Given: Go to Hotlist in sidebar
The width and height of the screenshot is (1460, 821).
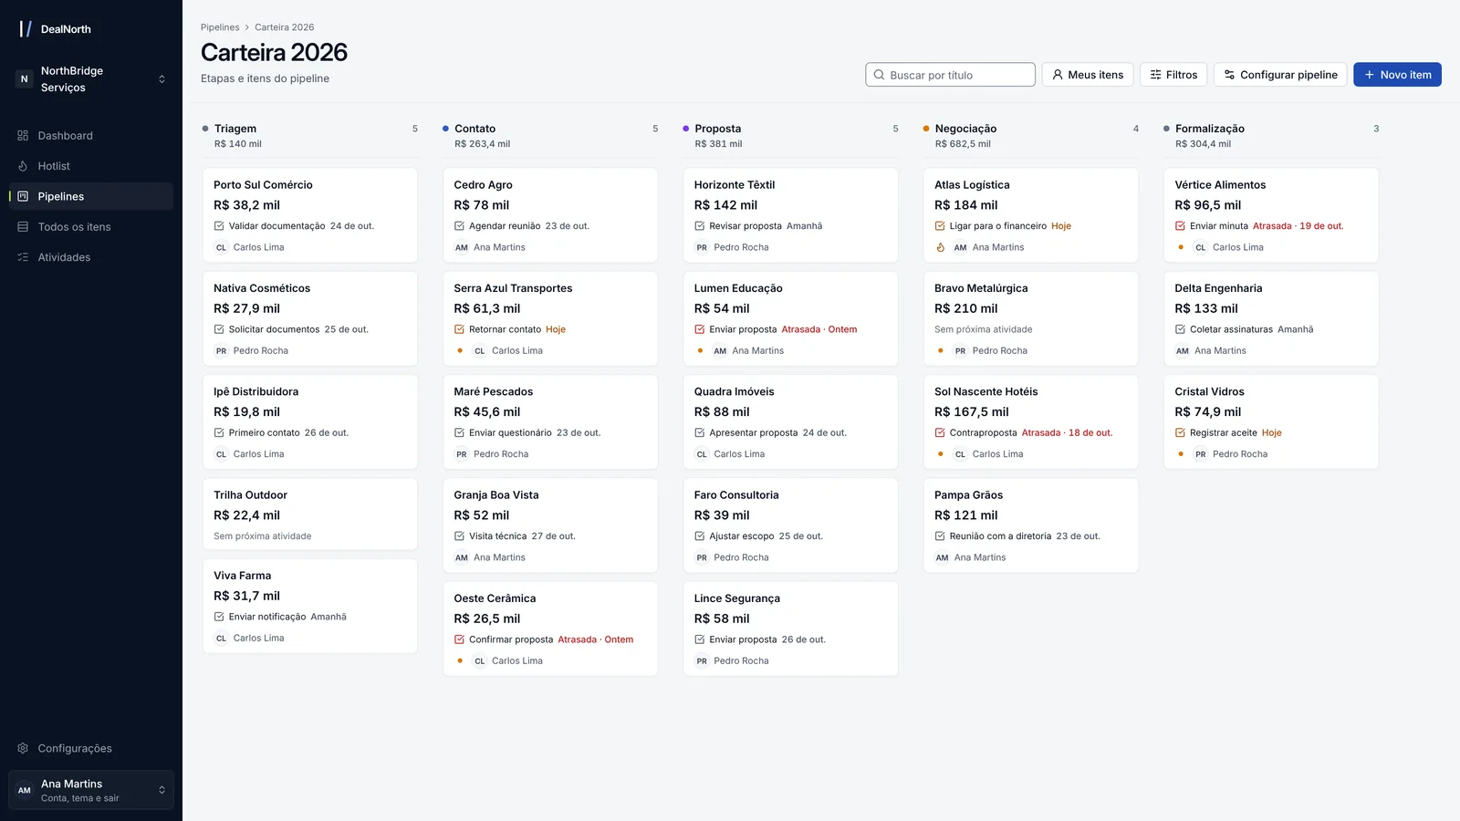Looking at the screenshot, I should [x=91, y=166].
